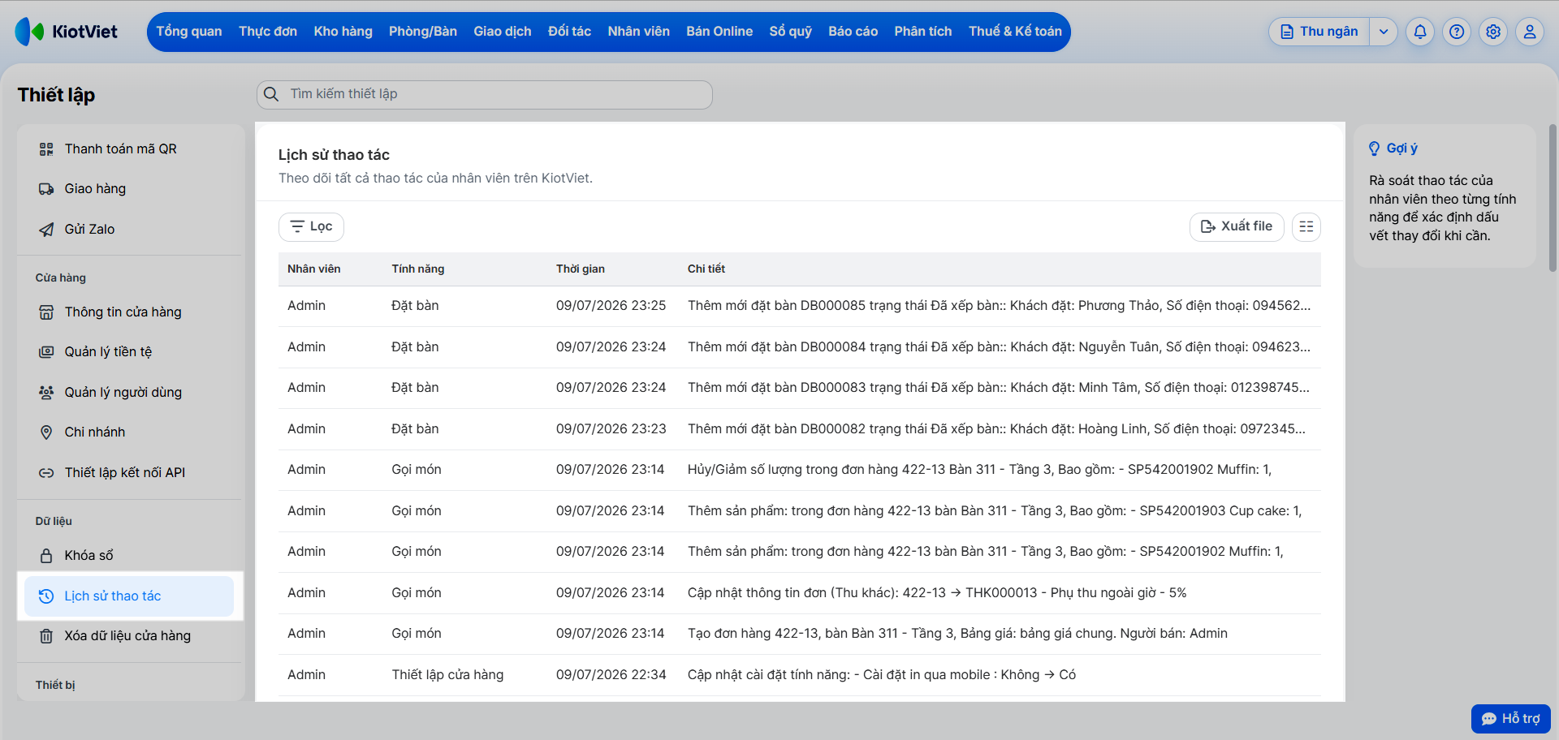Click the trash icon for Xóa dữ liệu cửa hàng

point(46,636)
